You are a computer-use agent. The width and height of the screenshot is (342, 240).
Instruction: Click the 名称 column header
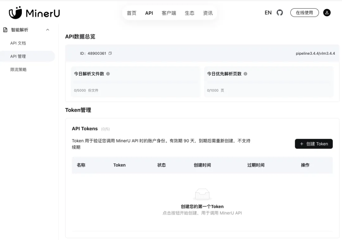coord(81,165)
